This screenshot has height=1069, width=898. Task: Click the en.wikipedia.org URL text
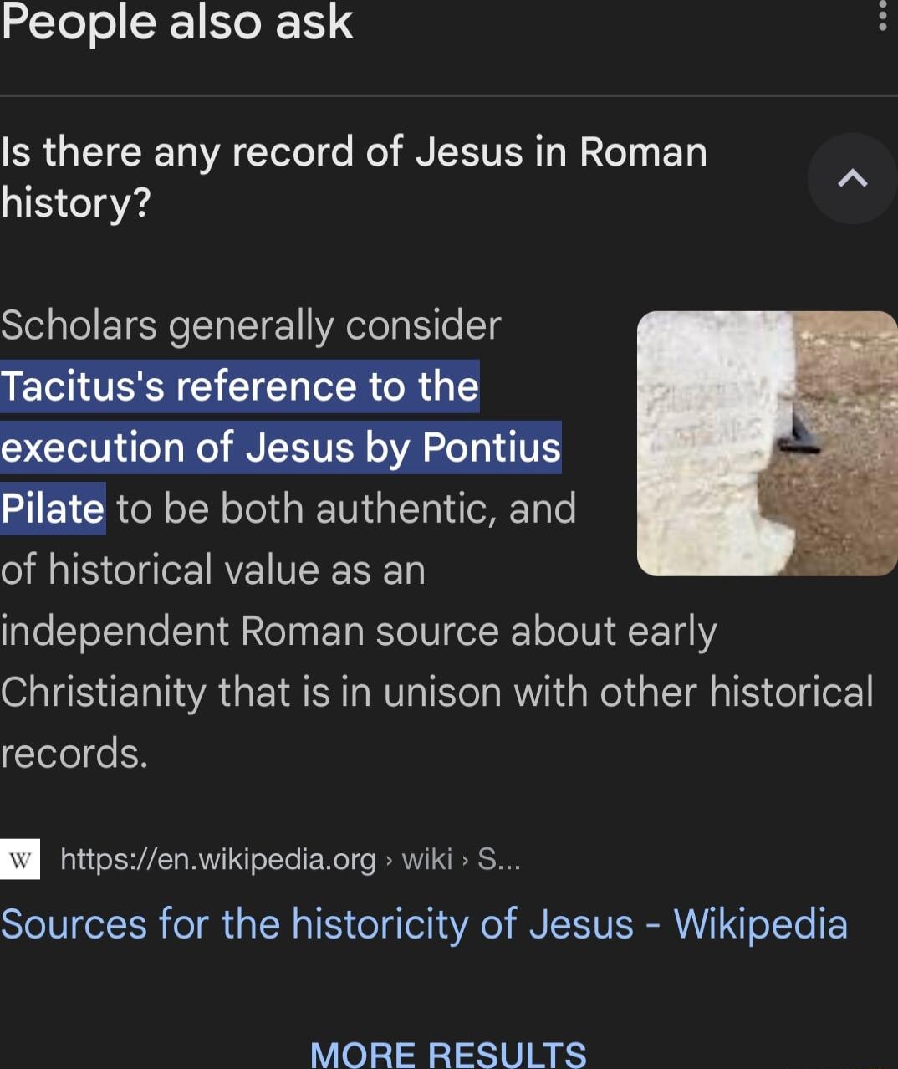click(218, 859)
